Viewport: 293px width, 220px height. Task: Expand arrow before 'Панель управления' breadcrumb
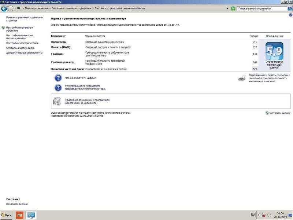click(23, 8)
